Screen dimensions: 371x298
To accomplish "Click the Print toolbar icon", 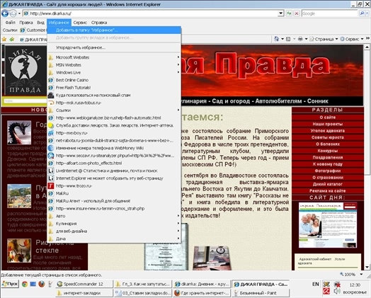I will click(300, 39).
